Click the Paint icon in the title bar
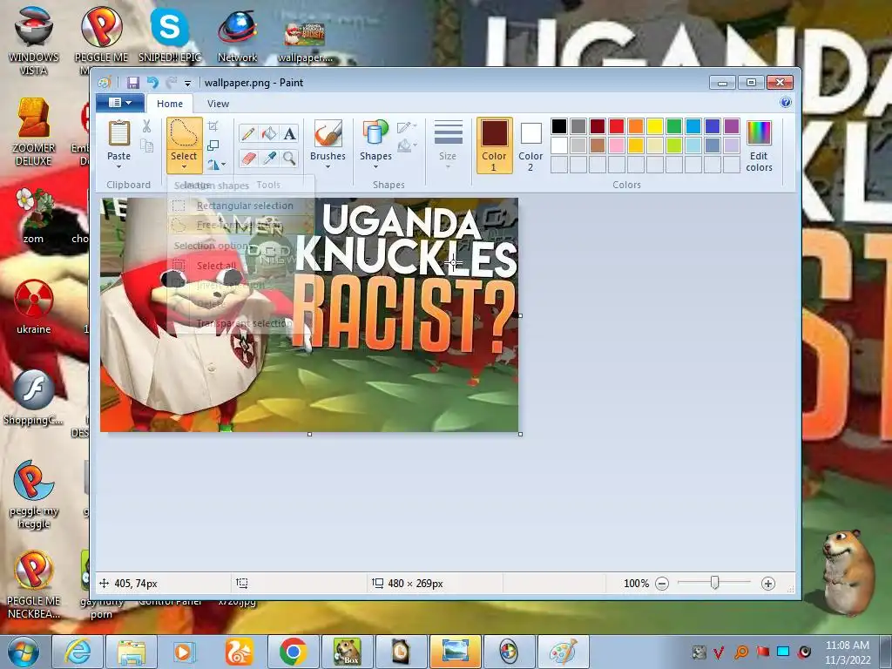This screenshot has width=892, height=669. (105, 83)
